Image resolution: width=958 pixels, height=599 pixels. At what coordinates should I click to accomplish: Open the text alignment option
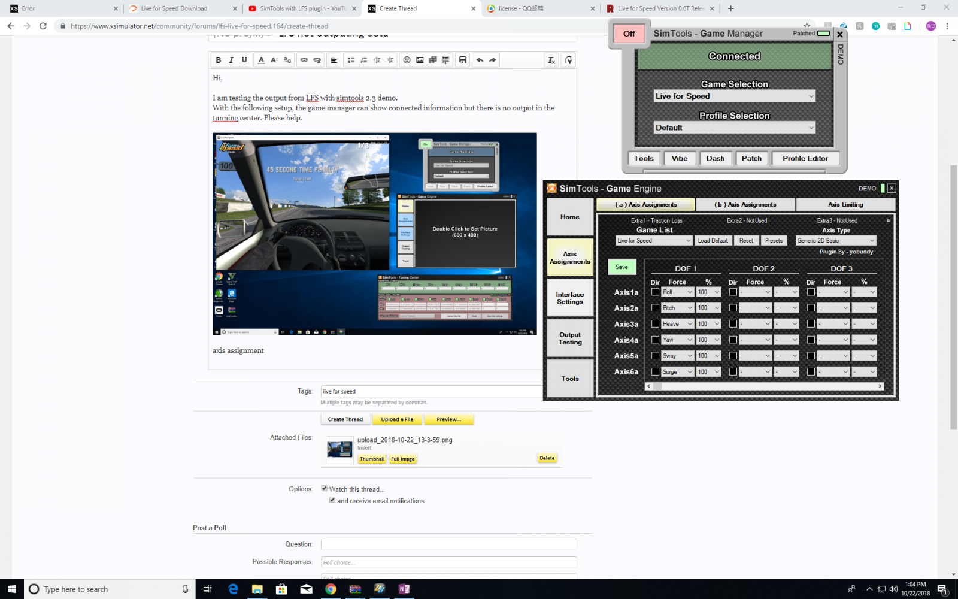(x=334, y=60)
